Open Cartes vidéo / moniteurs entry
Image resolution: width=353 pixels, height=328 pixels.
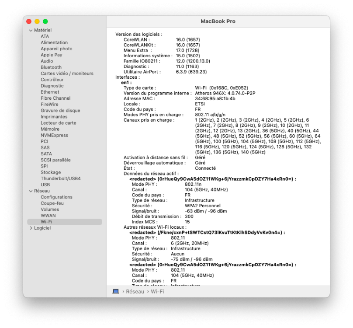[x=67, y=73]
